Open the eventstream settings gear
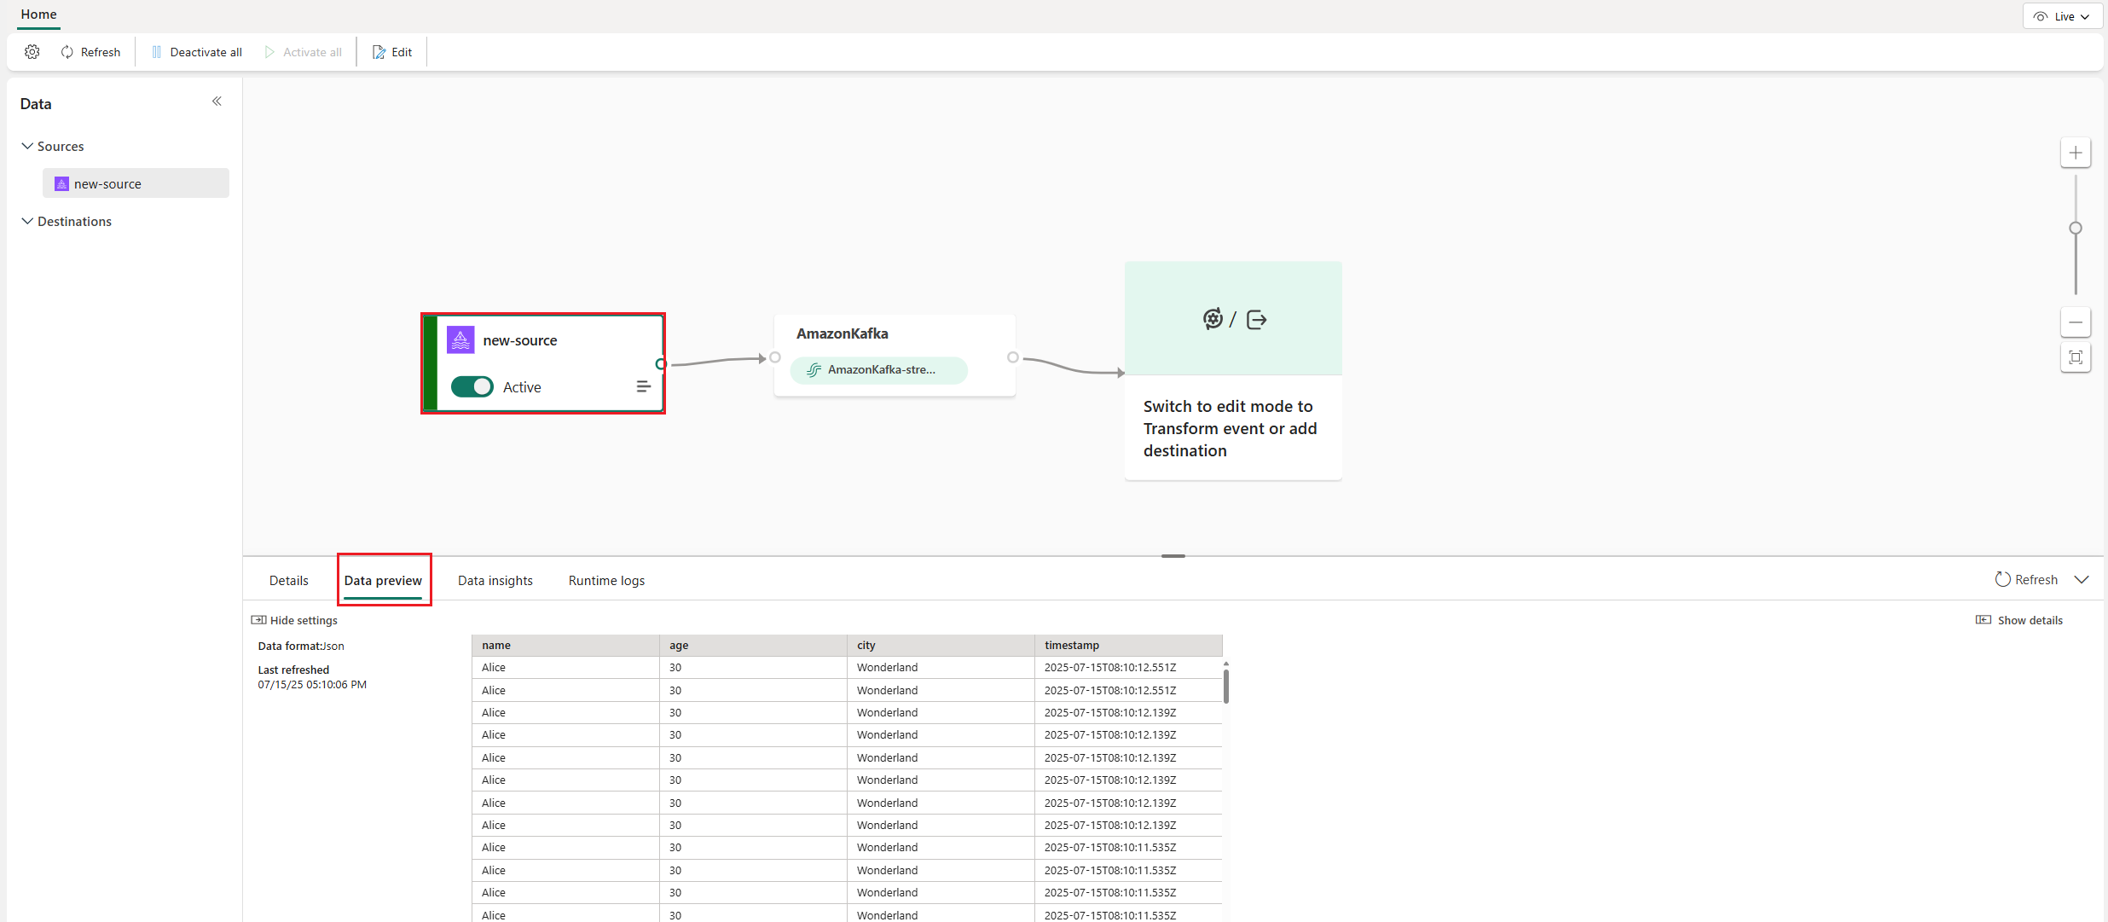This screenshot has height=922, width=2108. tap(32, 51)
